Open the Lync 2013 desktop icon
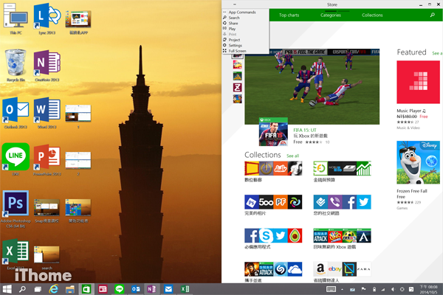This screenshot has height=295, width=443. [x=46, y=16]
